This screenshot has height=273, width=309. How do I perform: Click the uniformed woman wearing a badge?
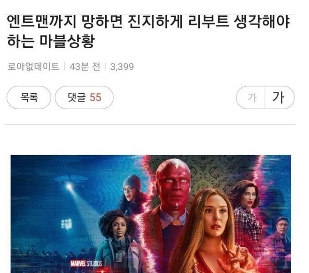coord(118,241)
